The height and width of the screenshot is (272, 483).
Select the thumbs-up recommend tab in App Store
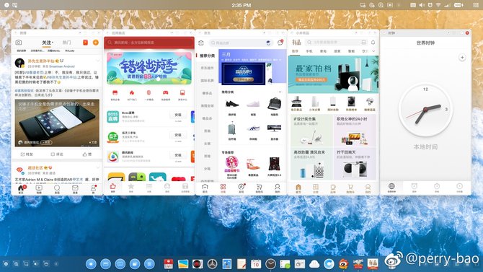pyautogui.click(x=112, y=187)
